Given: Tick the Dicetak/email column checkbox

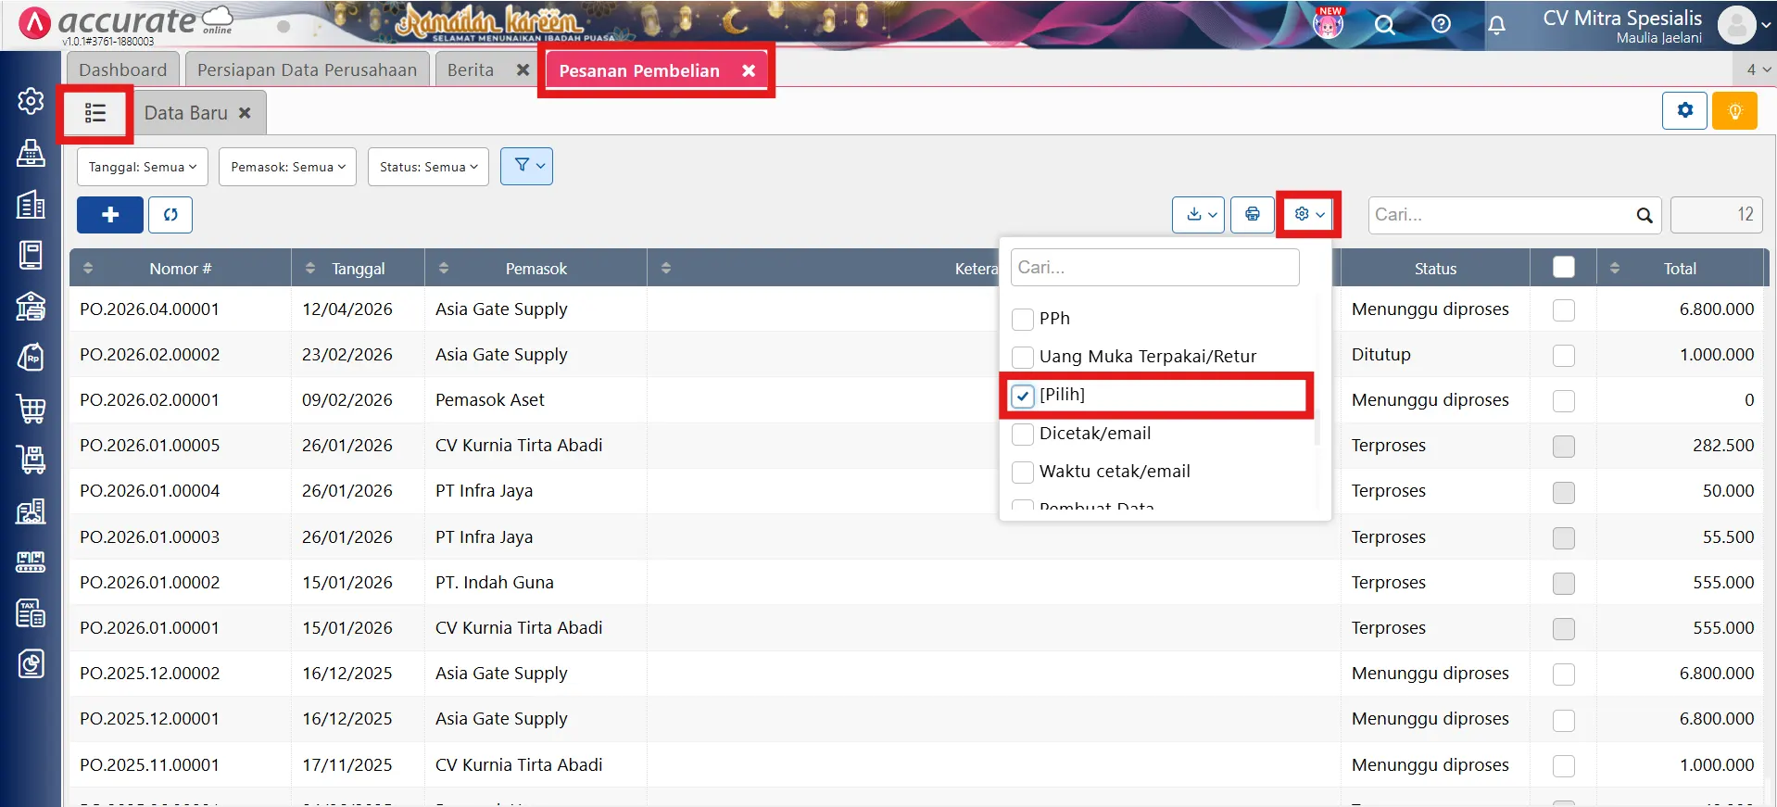Looking at the screenshot, I should tap(1023, 435).
